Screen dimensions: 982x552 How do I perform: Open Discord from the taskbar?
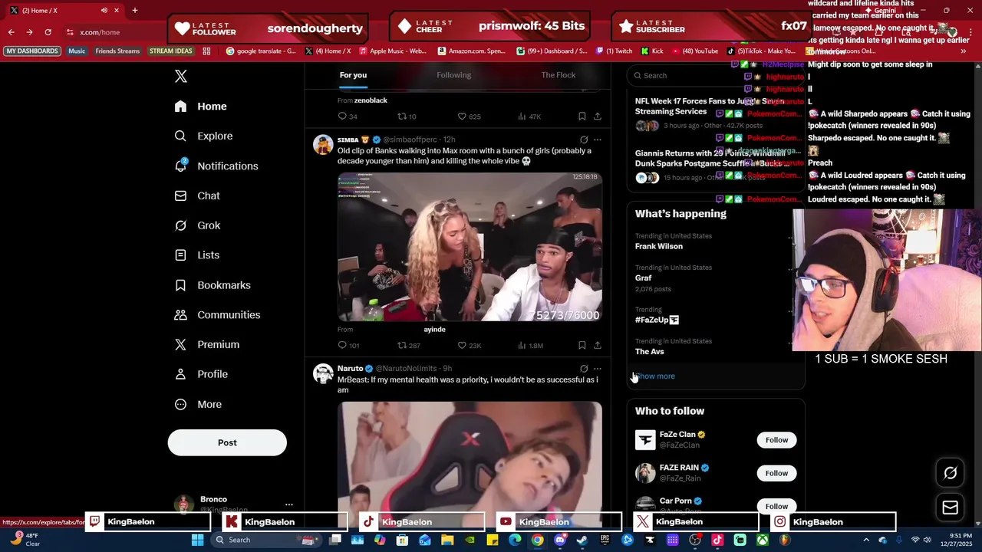(x=560, y=540)
